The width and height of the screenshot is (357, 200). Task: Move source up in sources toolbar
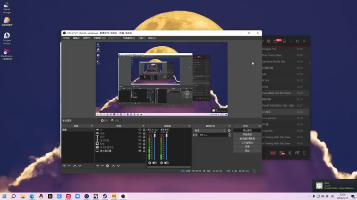113,166
